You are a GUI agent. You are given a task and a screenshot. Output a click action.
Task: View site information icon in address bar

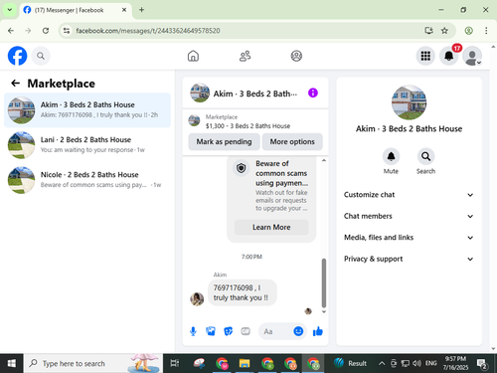pos(67,31)
